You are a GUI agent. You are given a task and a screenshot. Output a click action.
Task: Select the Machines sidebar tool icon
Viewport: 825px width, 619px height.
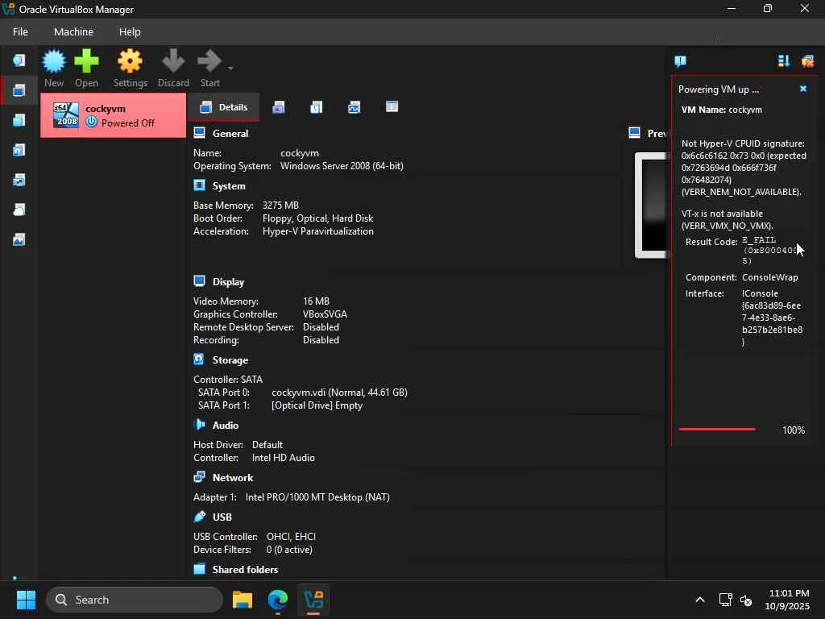tap(19, 90)
